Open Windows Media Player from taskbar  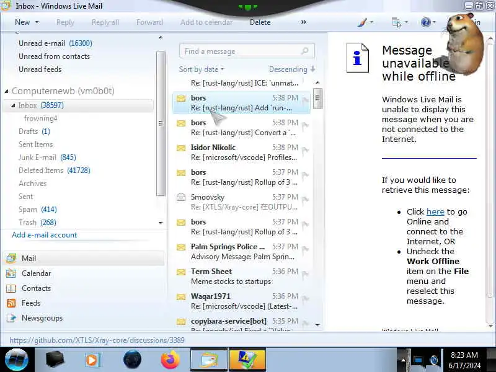92,360
